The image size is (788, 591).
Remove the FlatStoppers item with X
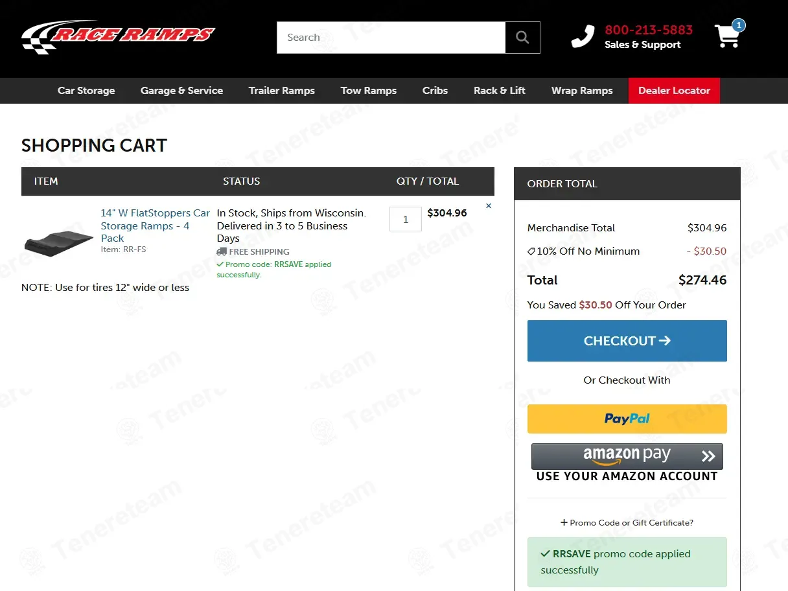pyautogui.click(x=489, y=206)
